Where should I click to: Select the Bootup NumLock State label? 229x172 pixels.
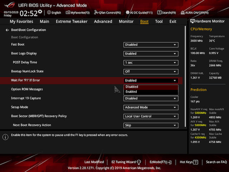(27, 71)
